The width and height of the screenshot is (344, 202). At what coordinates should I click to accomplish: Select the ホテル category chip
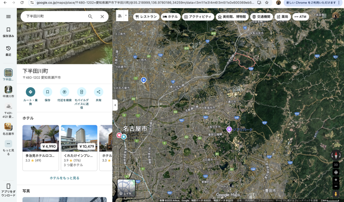coord(170,17)
